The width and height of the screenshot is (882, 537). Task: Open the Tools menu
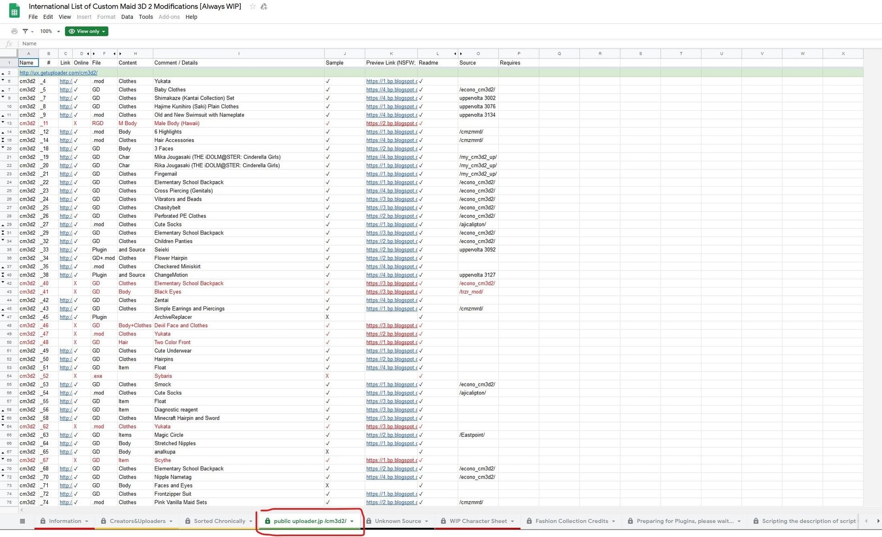point(146,17)
